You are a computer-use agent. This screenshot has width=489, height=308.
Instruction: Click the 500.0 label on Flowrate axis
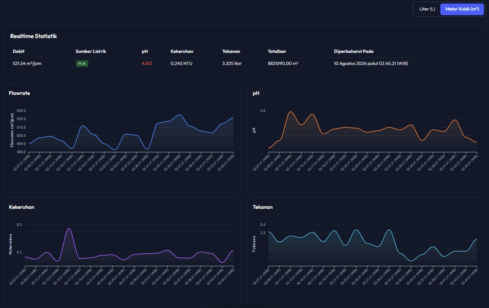click(21, 135)
